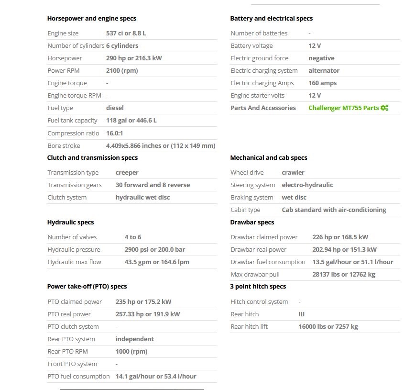This screenshot has height=390, width=404.
Task: Open the Challenger MT755 Parts link
Action: point(343,108)
